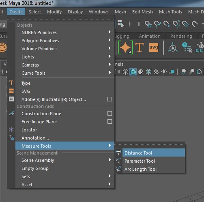Select Free Image Plane menu item

(x=39, y=122)
